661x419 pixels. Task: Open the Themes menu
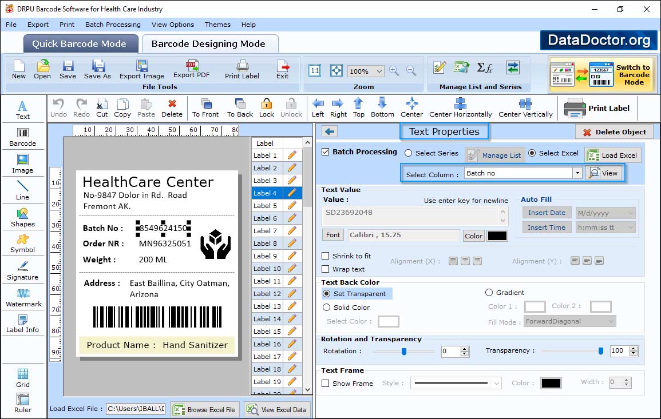(x=217, y=25)
